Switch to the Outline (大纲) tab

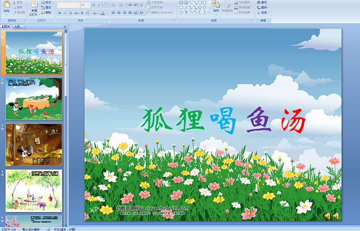17,26
